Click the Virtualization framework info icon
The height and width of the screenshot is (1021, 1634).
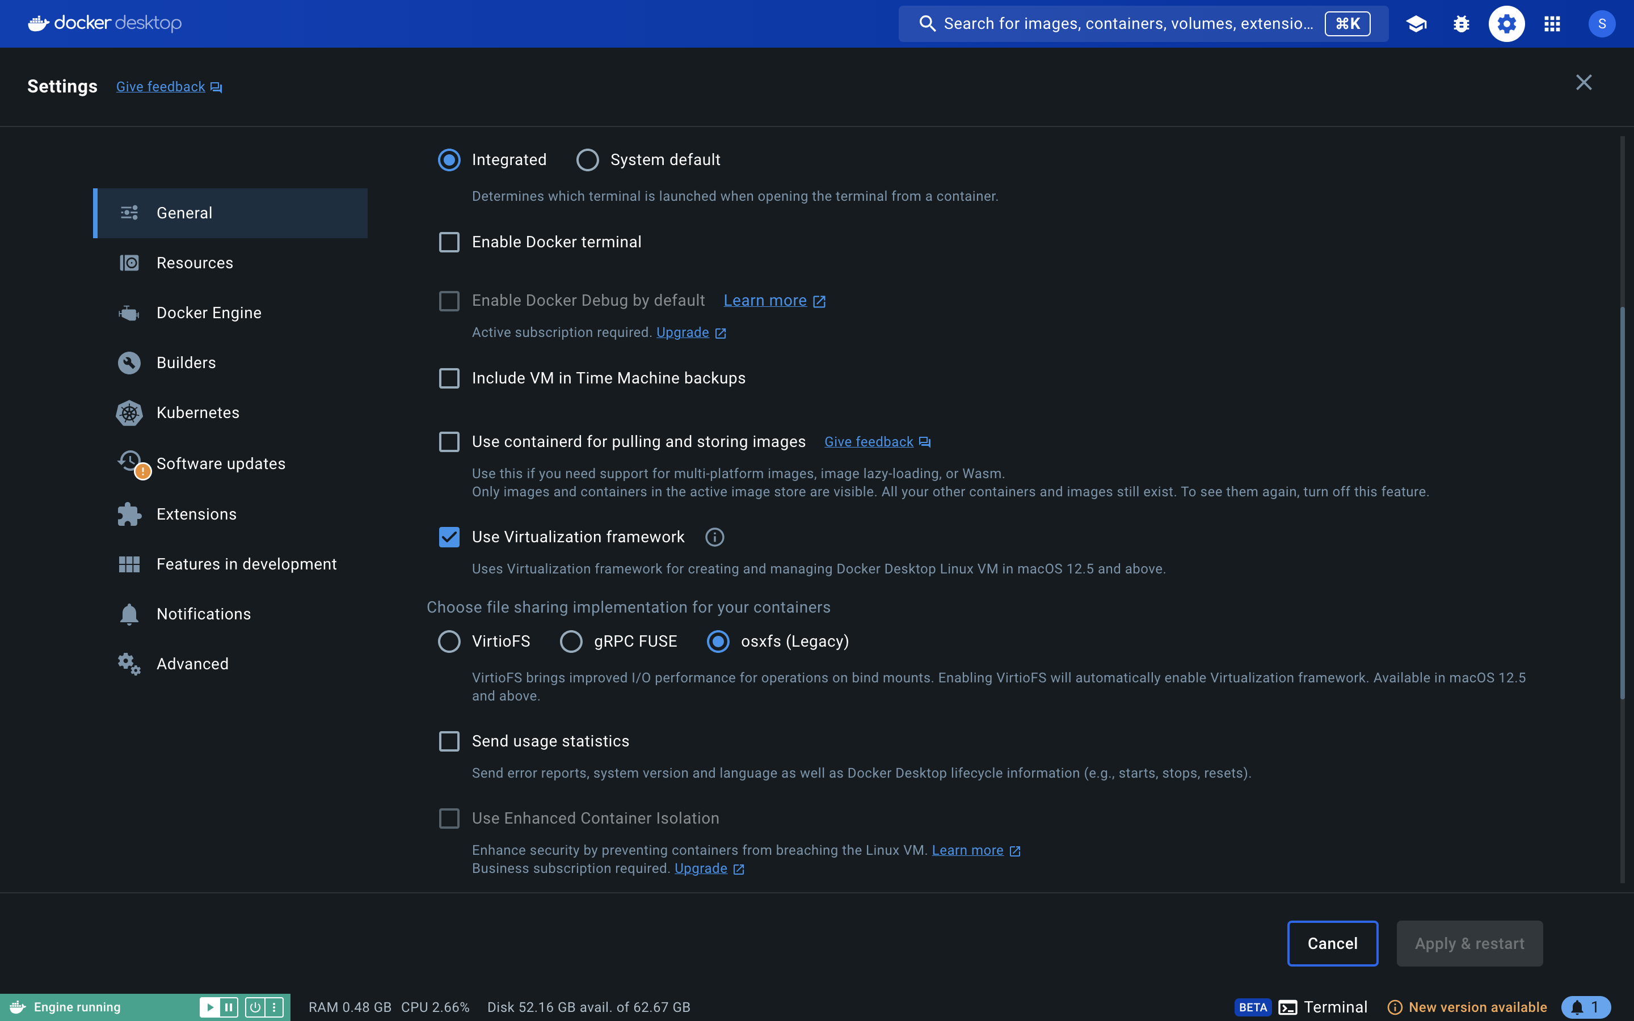click(x=714, y=537)
